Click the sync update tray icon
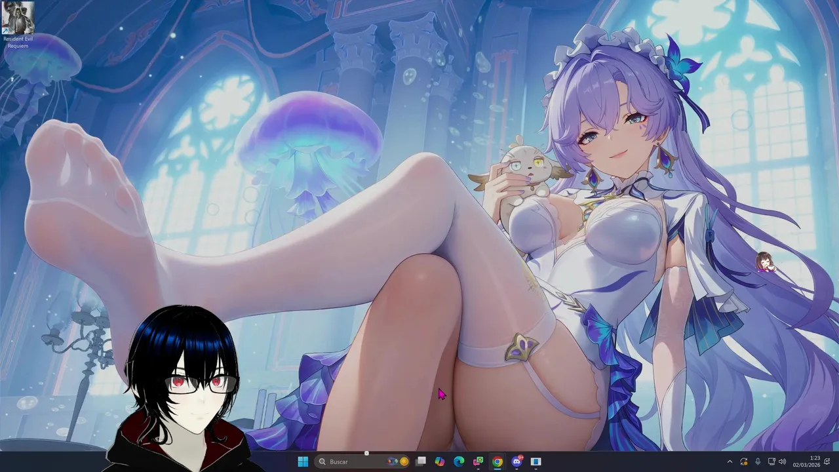This screenshot has height=472, width=839. click(744, 462)
